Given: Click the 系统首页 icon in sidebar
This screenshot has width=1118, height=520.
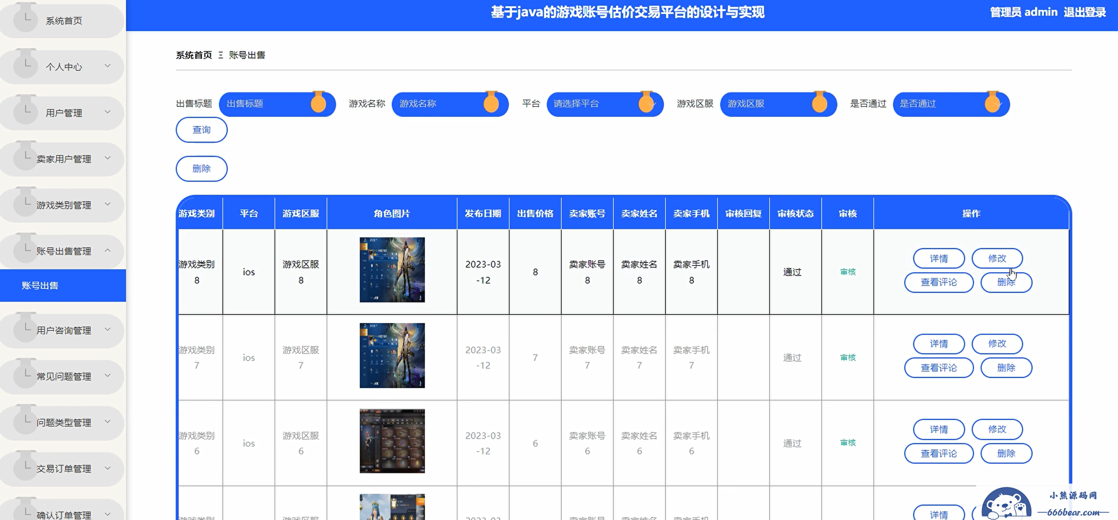Looking at the screenshot, I should [x=26, y=18].
